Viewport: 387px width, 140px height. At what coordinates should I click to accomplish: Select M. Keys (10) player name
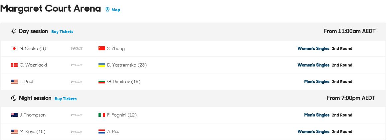33,131
